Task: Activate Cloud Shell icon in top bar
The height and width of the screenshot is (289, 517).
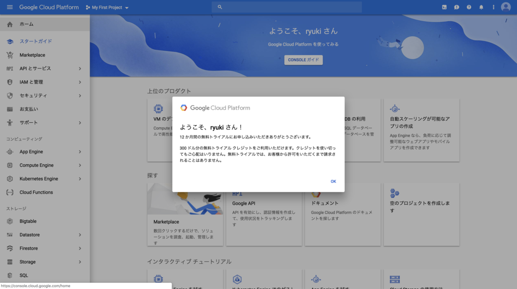Action: (444, 7)
